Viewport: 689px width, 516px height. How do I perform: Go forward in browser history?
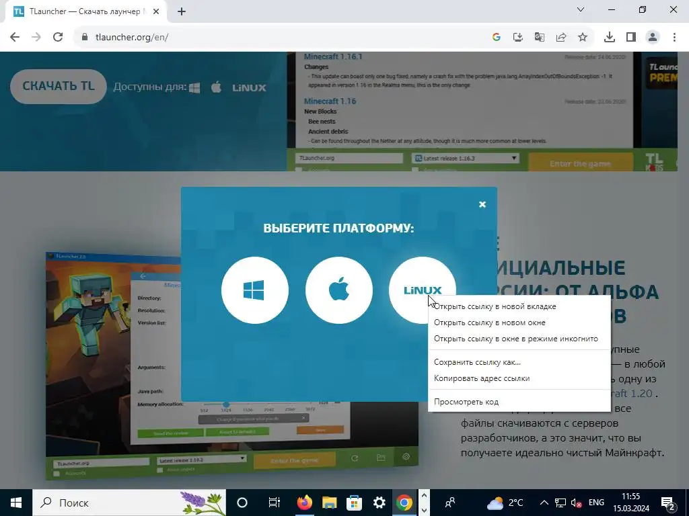(36, 37)
